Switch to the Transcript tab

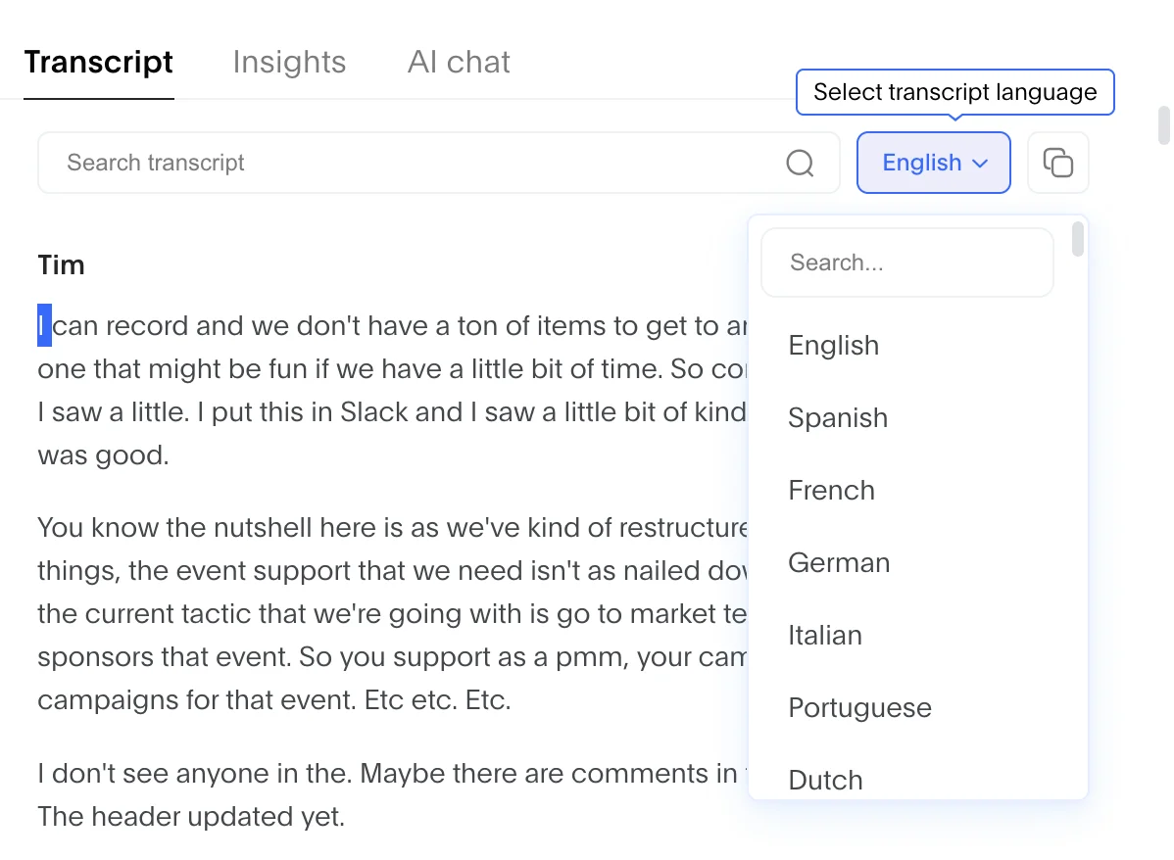98,62
